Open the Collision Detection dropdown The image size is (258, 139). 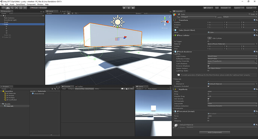232,106
